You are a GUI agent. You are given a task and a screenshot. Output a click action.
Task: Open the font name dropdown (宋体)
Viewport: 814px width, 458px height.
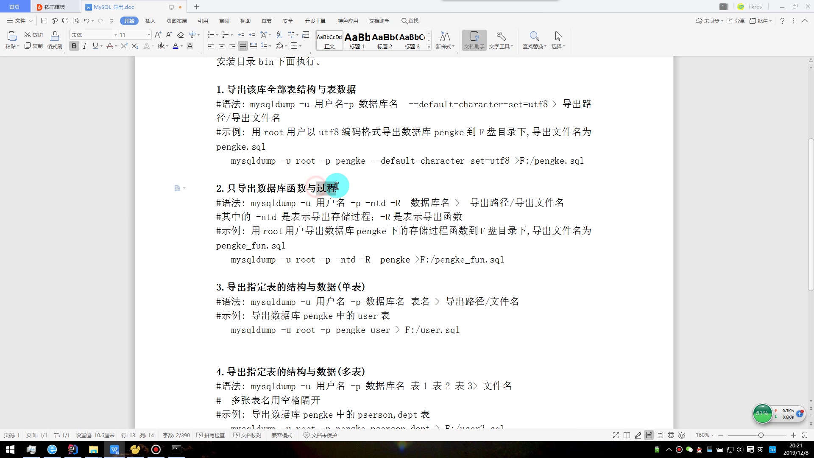[115, 35]
